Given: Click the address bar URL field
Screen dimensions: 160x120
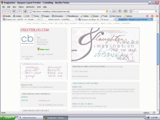Looking at the screenshot, I should pyautogui.click(x=69, y=11).
